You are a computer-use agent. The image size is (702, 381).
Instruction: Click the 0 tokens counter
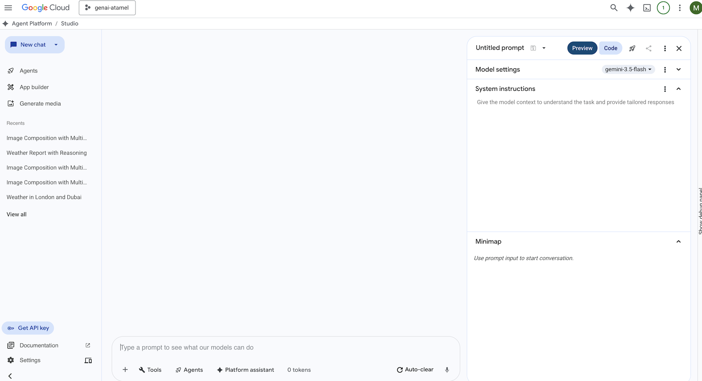[x=299, y=370]
